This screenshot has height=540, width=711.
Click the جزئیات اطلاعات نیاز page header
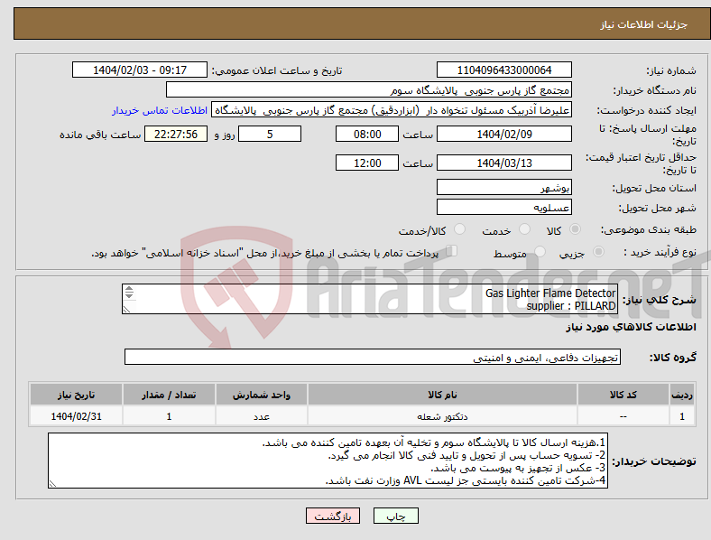click(x=643, y=24)
